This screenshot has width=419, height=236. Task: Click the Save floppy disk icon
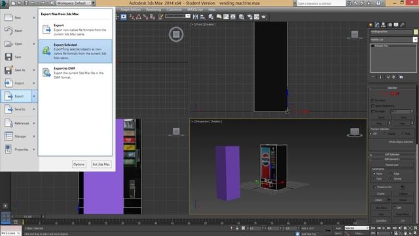(x=9, y=57)
